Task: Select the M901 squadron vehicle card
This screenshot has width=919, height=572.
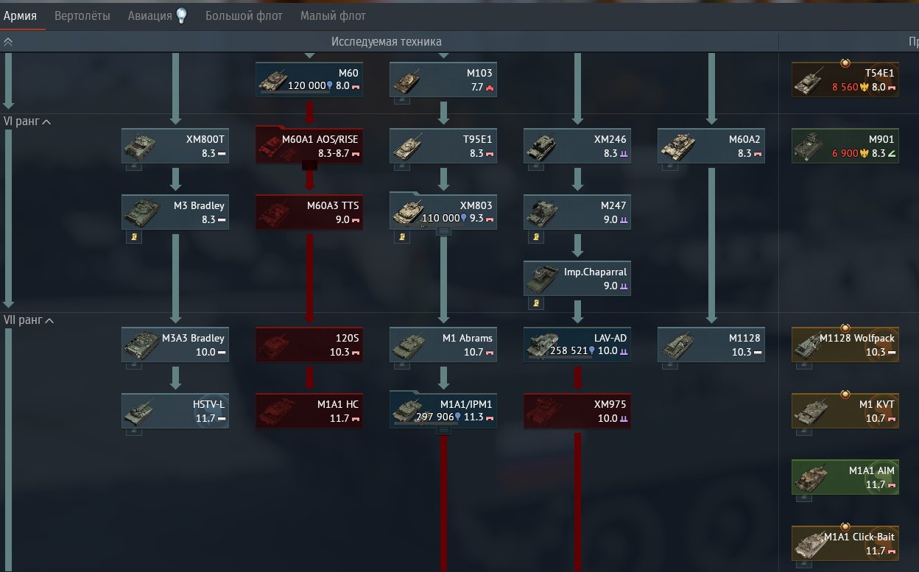Action: tap(845, 145)
